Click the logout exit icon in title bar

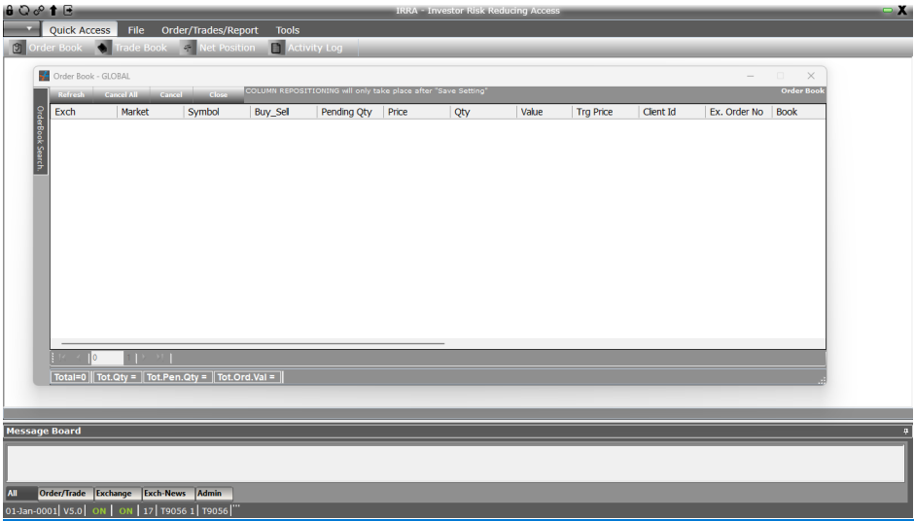(68, 10)
